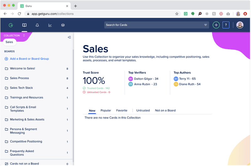Switch to the Popular tab
Viewport: 251px width, 166px height.
[x=106, y=110]
